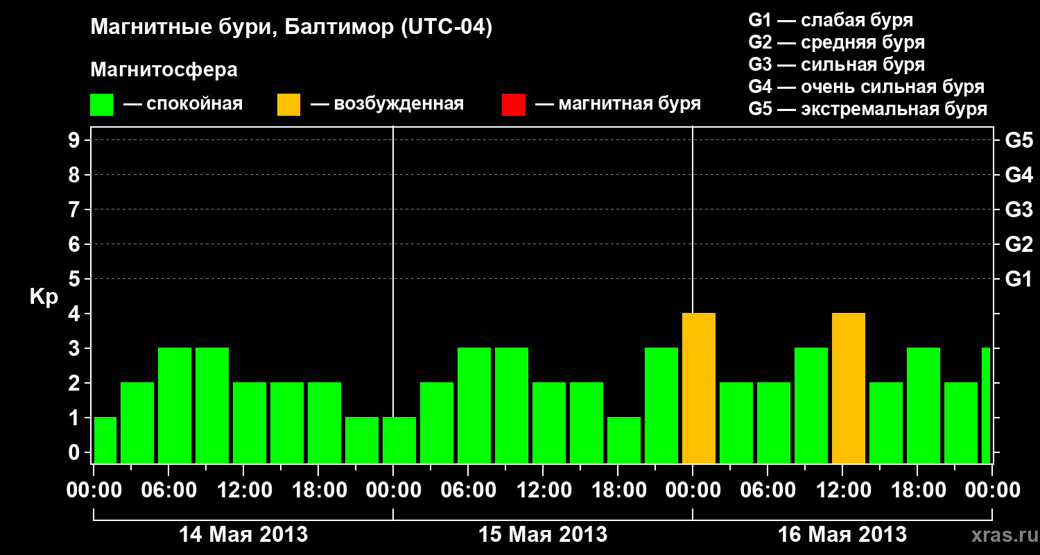
Task: Click the '— возбужденная' legend label
Action: (387, 104)
